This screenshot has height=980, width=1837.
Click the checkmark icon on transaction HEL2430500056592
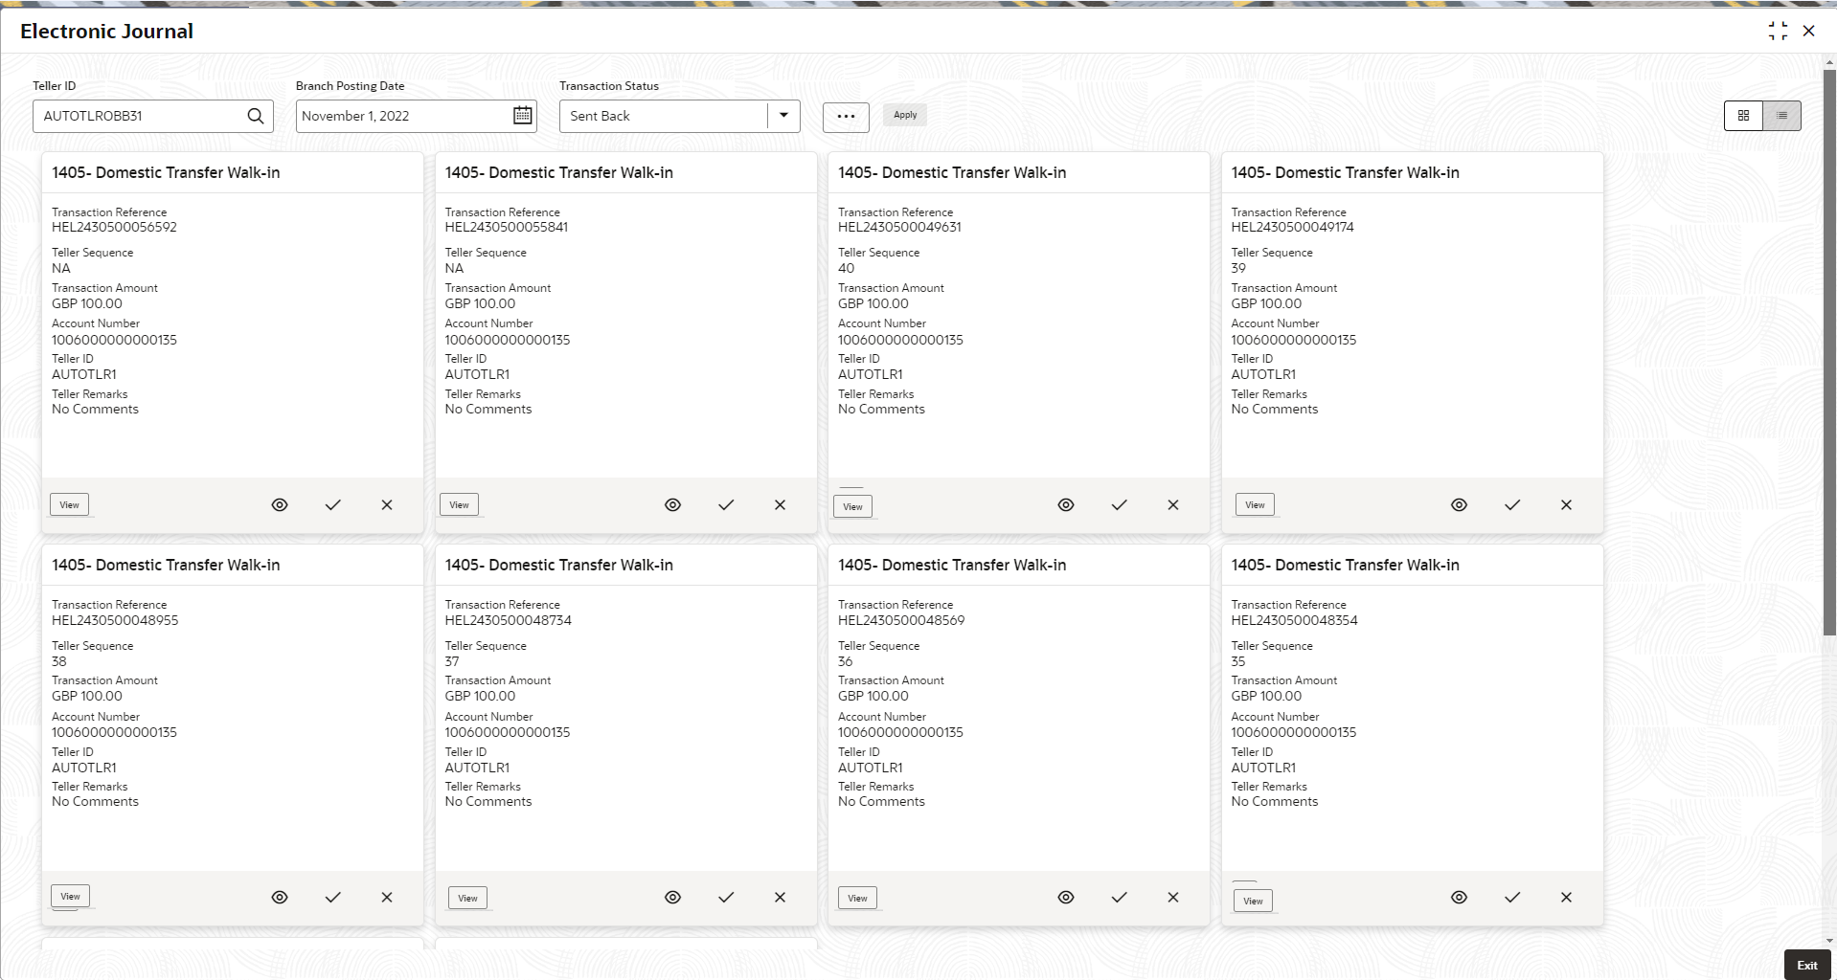[x=332, y=505]
